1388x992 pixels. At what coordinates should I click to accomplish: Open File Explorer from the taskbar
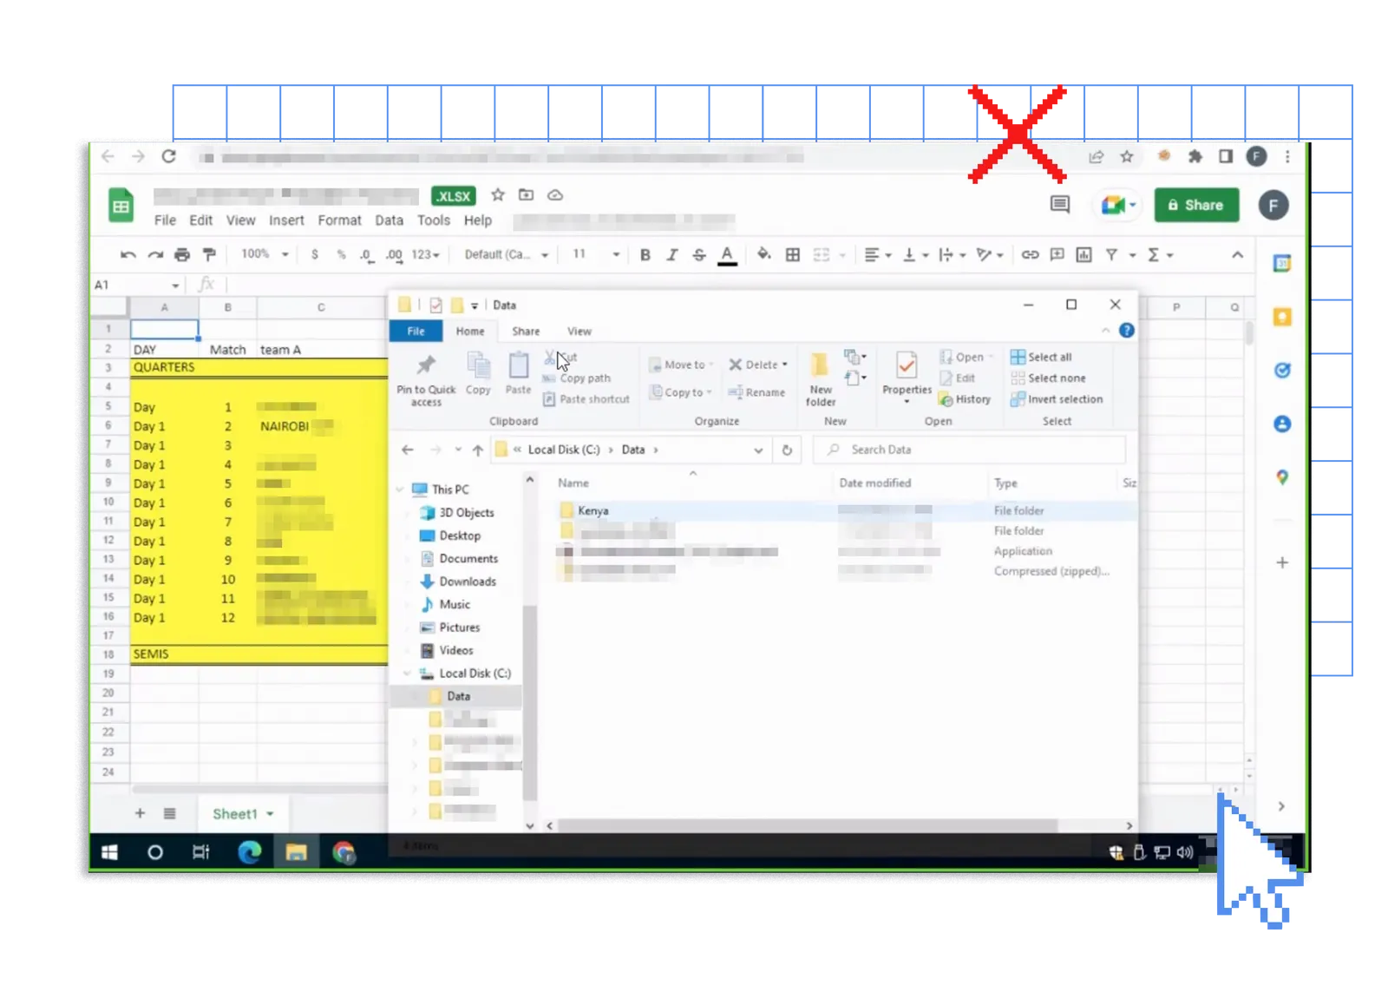point(296,852)
